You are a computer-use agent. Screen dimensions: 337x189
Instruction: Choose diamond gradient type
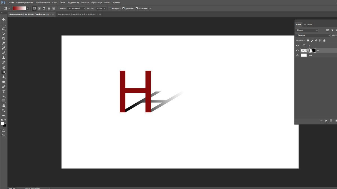tap(53, 8)
